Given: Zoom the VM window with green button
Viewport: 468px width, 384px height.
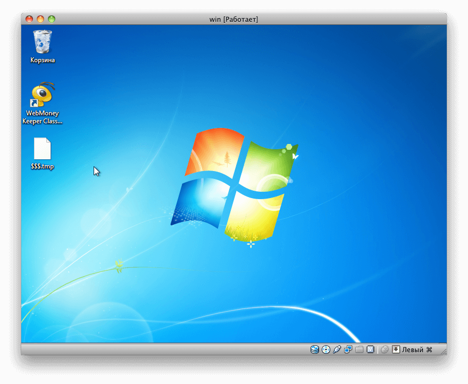Looking at the screenshot, I should [x=52, y=19].
